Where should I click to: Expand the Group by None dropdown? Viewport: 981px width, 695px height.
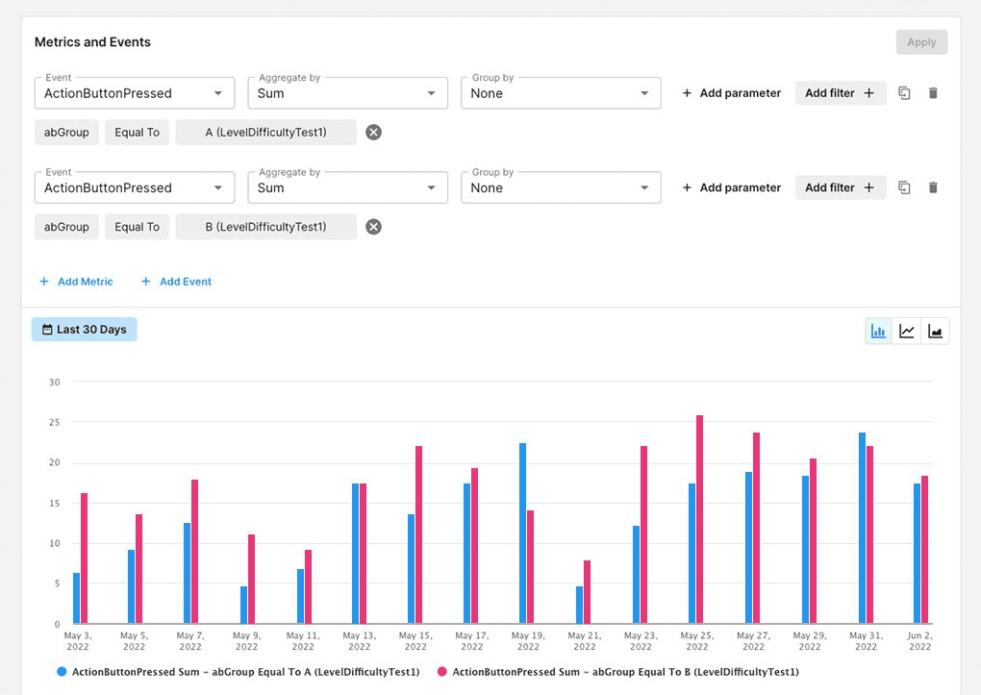pyautogui.click(x=561, y=92)
